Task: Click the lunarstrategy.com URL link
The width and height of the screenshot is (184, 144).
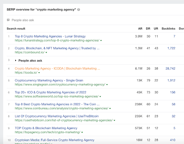Action: coord(57,40)
